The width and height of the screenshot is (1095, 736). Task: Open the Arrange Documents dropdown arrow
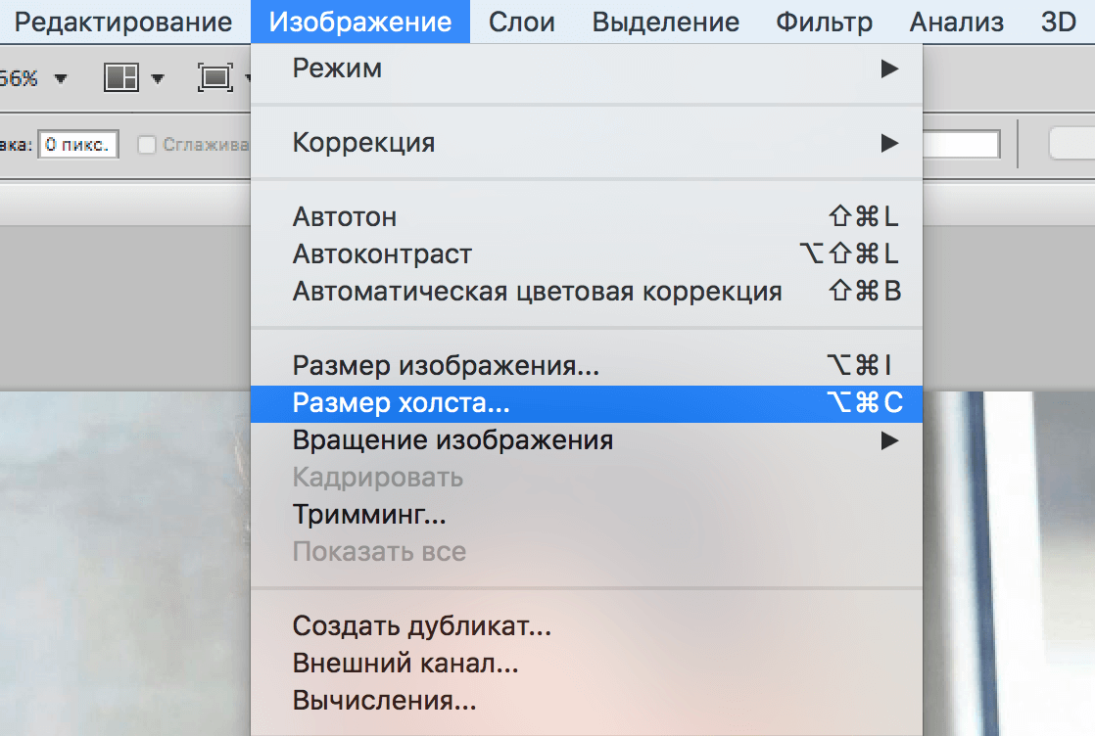[156, 77]
